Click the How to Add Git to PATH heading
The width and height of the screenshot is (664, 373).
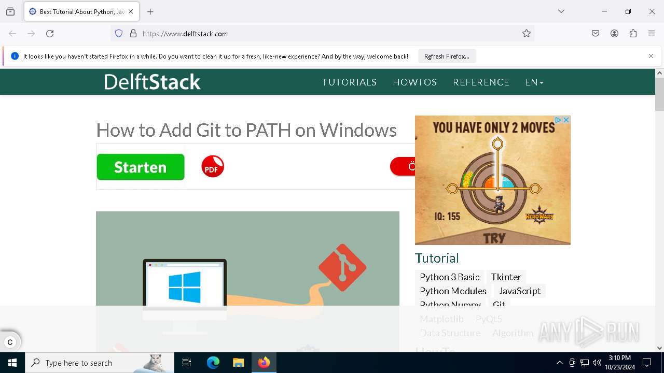pyautogui.click(x=246, y=130)
